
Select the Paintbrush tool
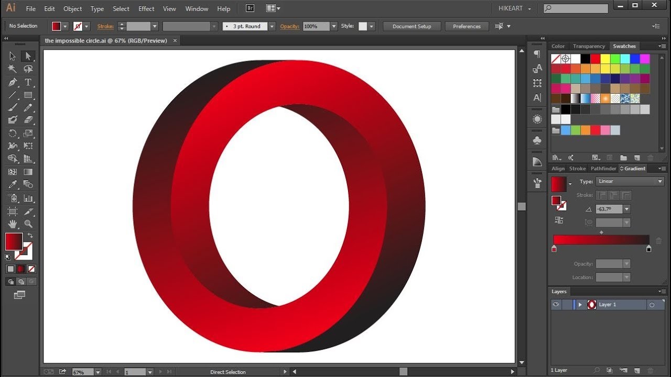[13, 107]
